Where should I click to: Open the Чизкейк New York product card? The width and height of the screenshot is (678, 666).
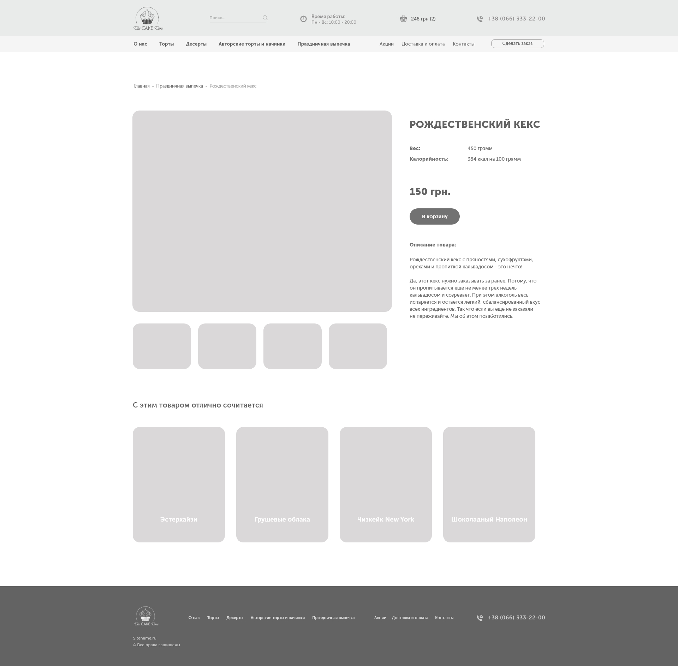coord(386,484)
